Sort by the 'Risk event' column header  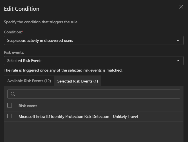click(28, 106)
